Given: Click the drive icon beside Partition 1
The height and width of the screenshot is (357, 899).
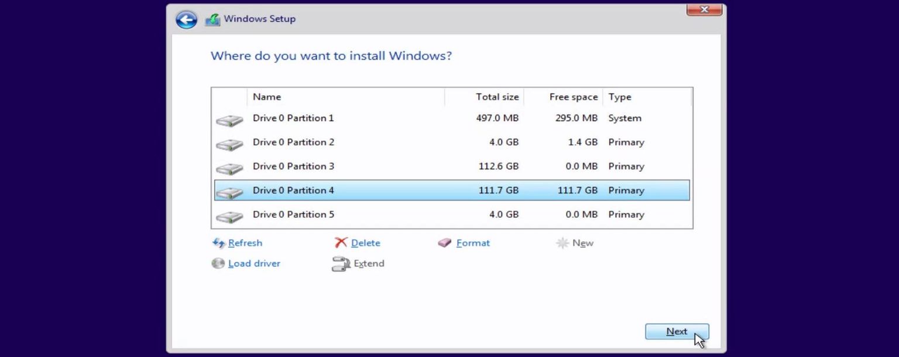Looking at the screenshot, I should coord(229,120).
